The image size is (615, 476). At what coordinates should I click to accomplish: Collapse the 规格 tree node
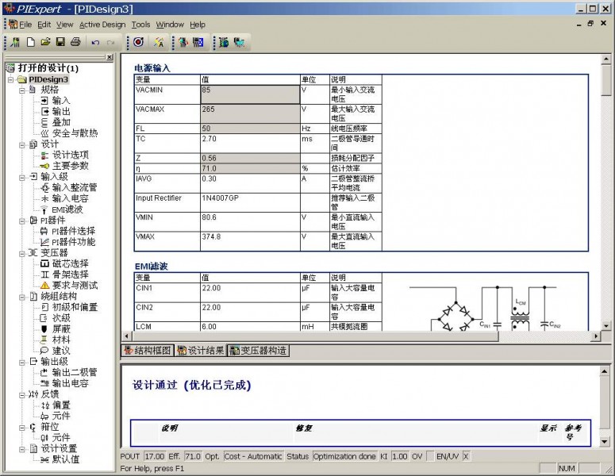tap(22, 90)
